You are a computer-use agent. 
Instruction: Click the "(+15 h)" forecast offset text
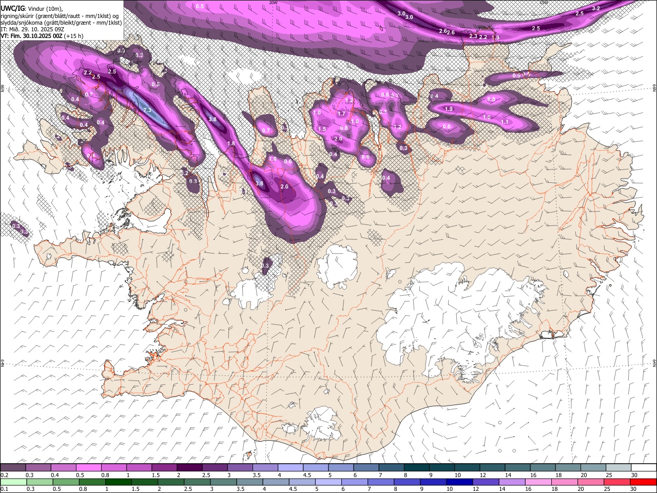point(74,36)
